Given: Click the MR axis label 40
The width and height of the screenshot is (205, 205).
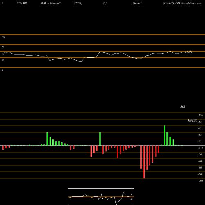Looking at the screenshot, I should pos(200,135).
